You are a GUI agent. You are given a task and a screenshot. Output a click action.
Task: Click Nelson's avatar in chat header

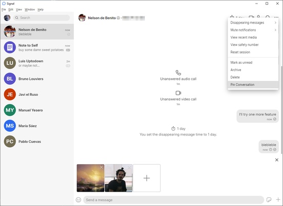click(82, 18)
